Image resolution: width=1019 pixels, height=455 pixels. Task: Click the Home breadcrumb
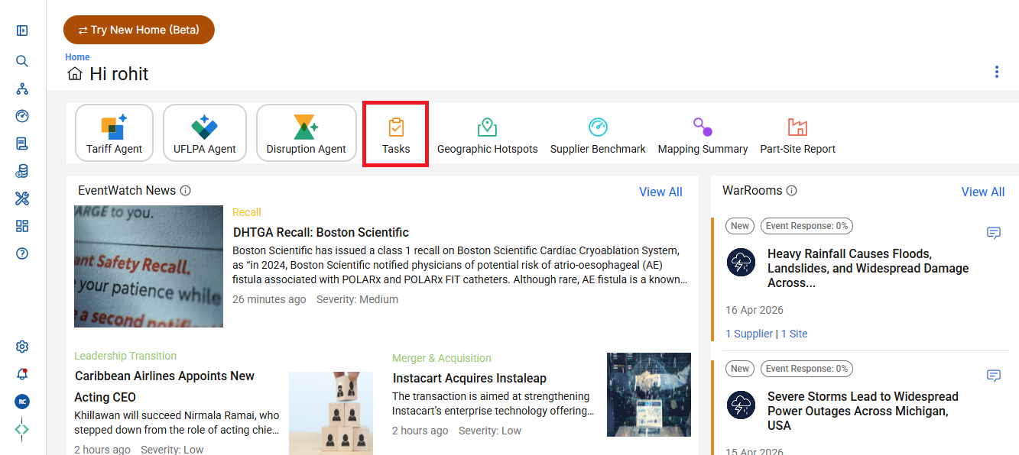pyautogui.click(x=77, y=57)
